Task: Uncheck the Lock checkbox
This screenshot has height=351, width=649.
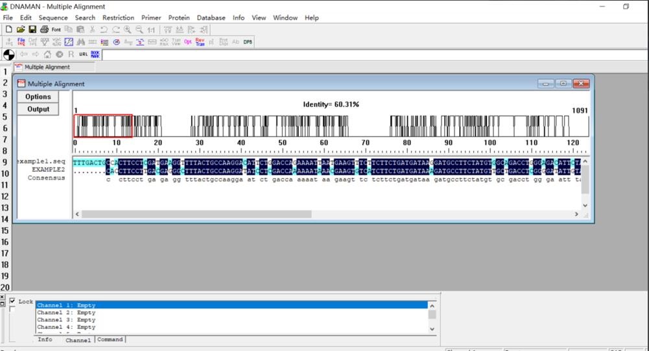Action: pyautogui.click(x=12, y=301)
